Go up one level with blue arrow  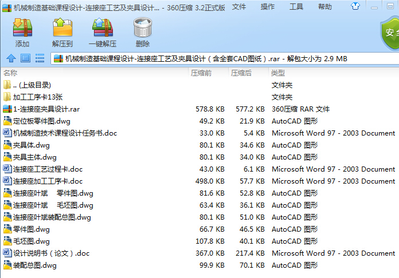tap(11, 58)
